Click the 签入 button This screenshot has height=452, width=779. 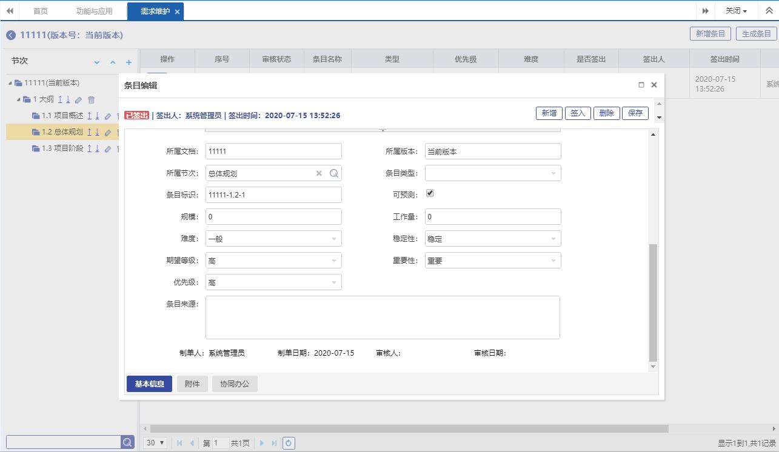pyautogui.click(x=578, y=113)
